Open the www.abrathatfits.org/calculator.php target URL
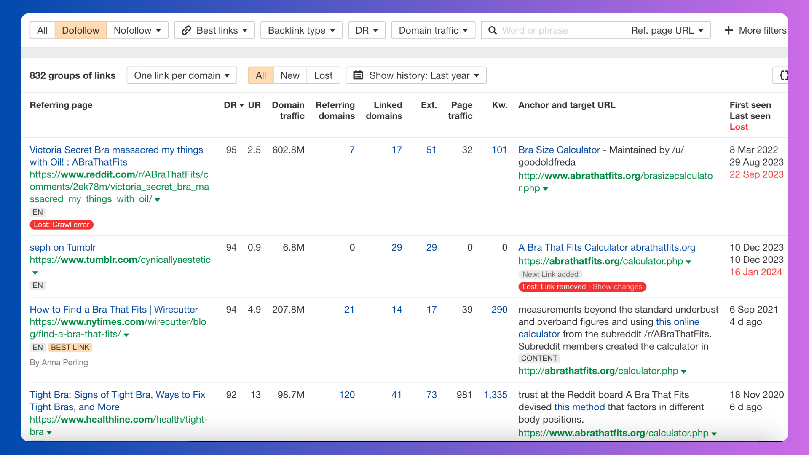This screenshot has width=809, height=455. point(613,433)
